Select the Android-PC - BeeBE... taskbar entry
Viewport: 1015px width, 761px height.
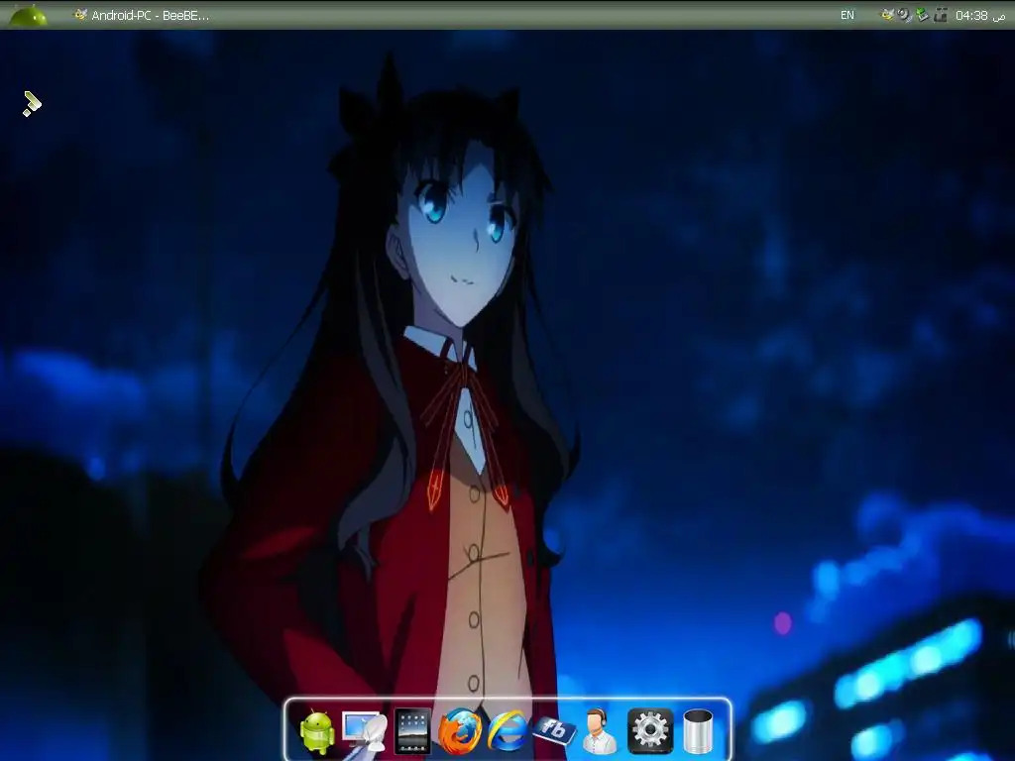click(x=141, y=15)
